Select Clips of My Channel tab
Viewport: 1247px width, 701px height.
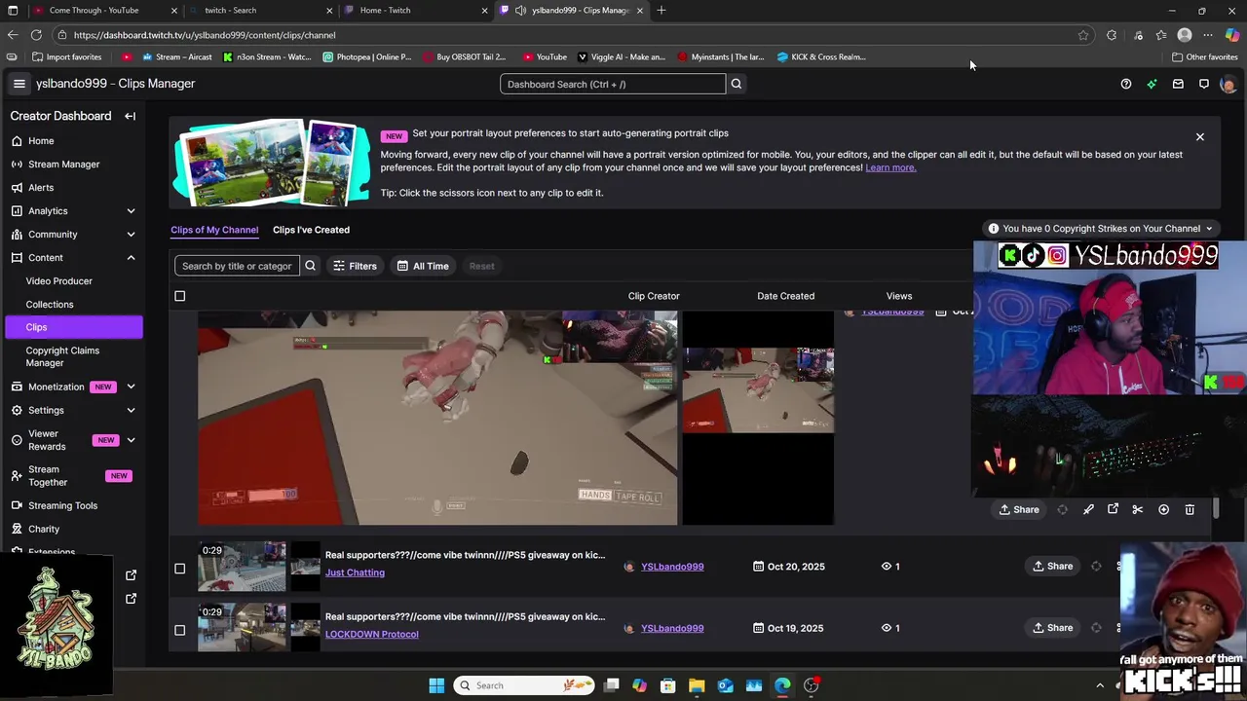(214, 230)
